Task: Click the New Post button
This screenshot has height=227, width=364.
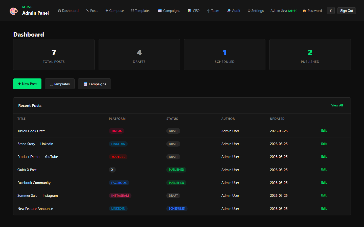Action: pos(27,84)
